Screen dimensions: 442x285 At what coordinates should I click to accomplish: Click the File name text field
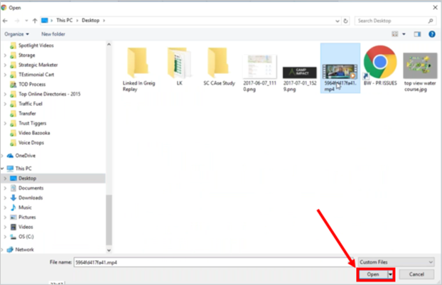213,262
